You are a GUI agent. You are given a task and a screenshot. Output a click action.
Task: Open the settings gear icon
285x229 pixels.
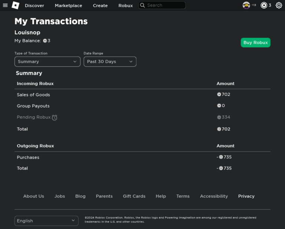click(279, 5)
